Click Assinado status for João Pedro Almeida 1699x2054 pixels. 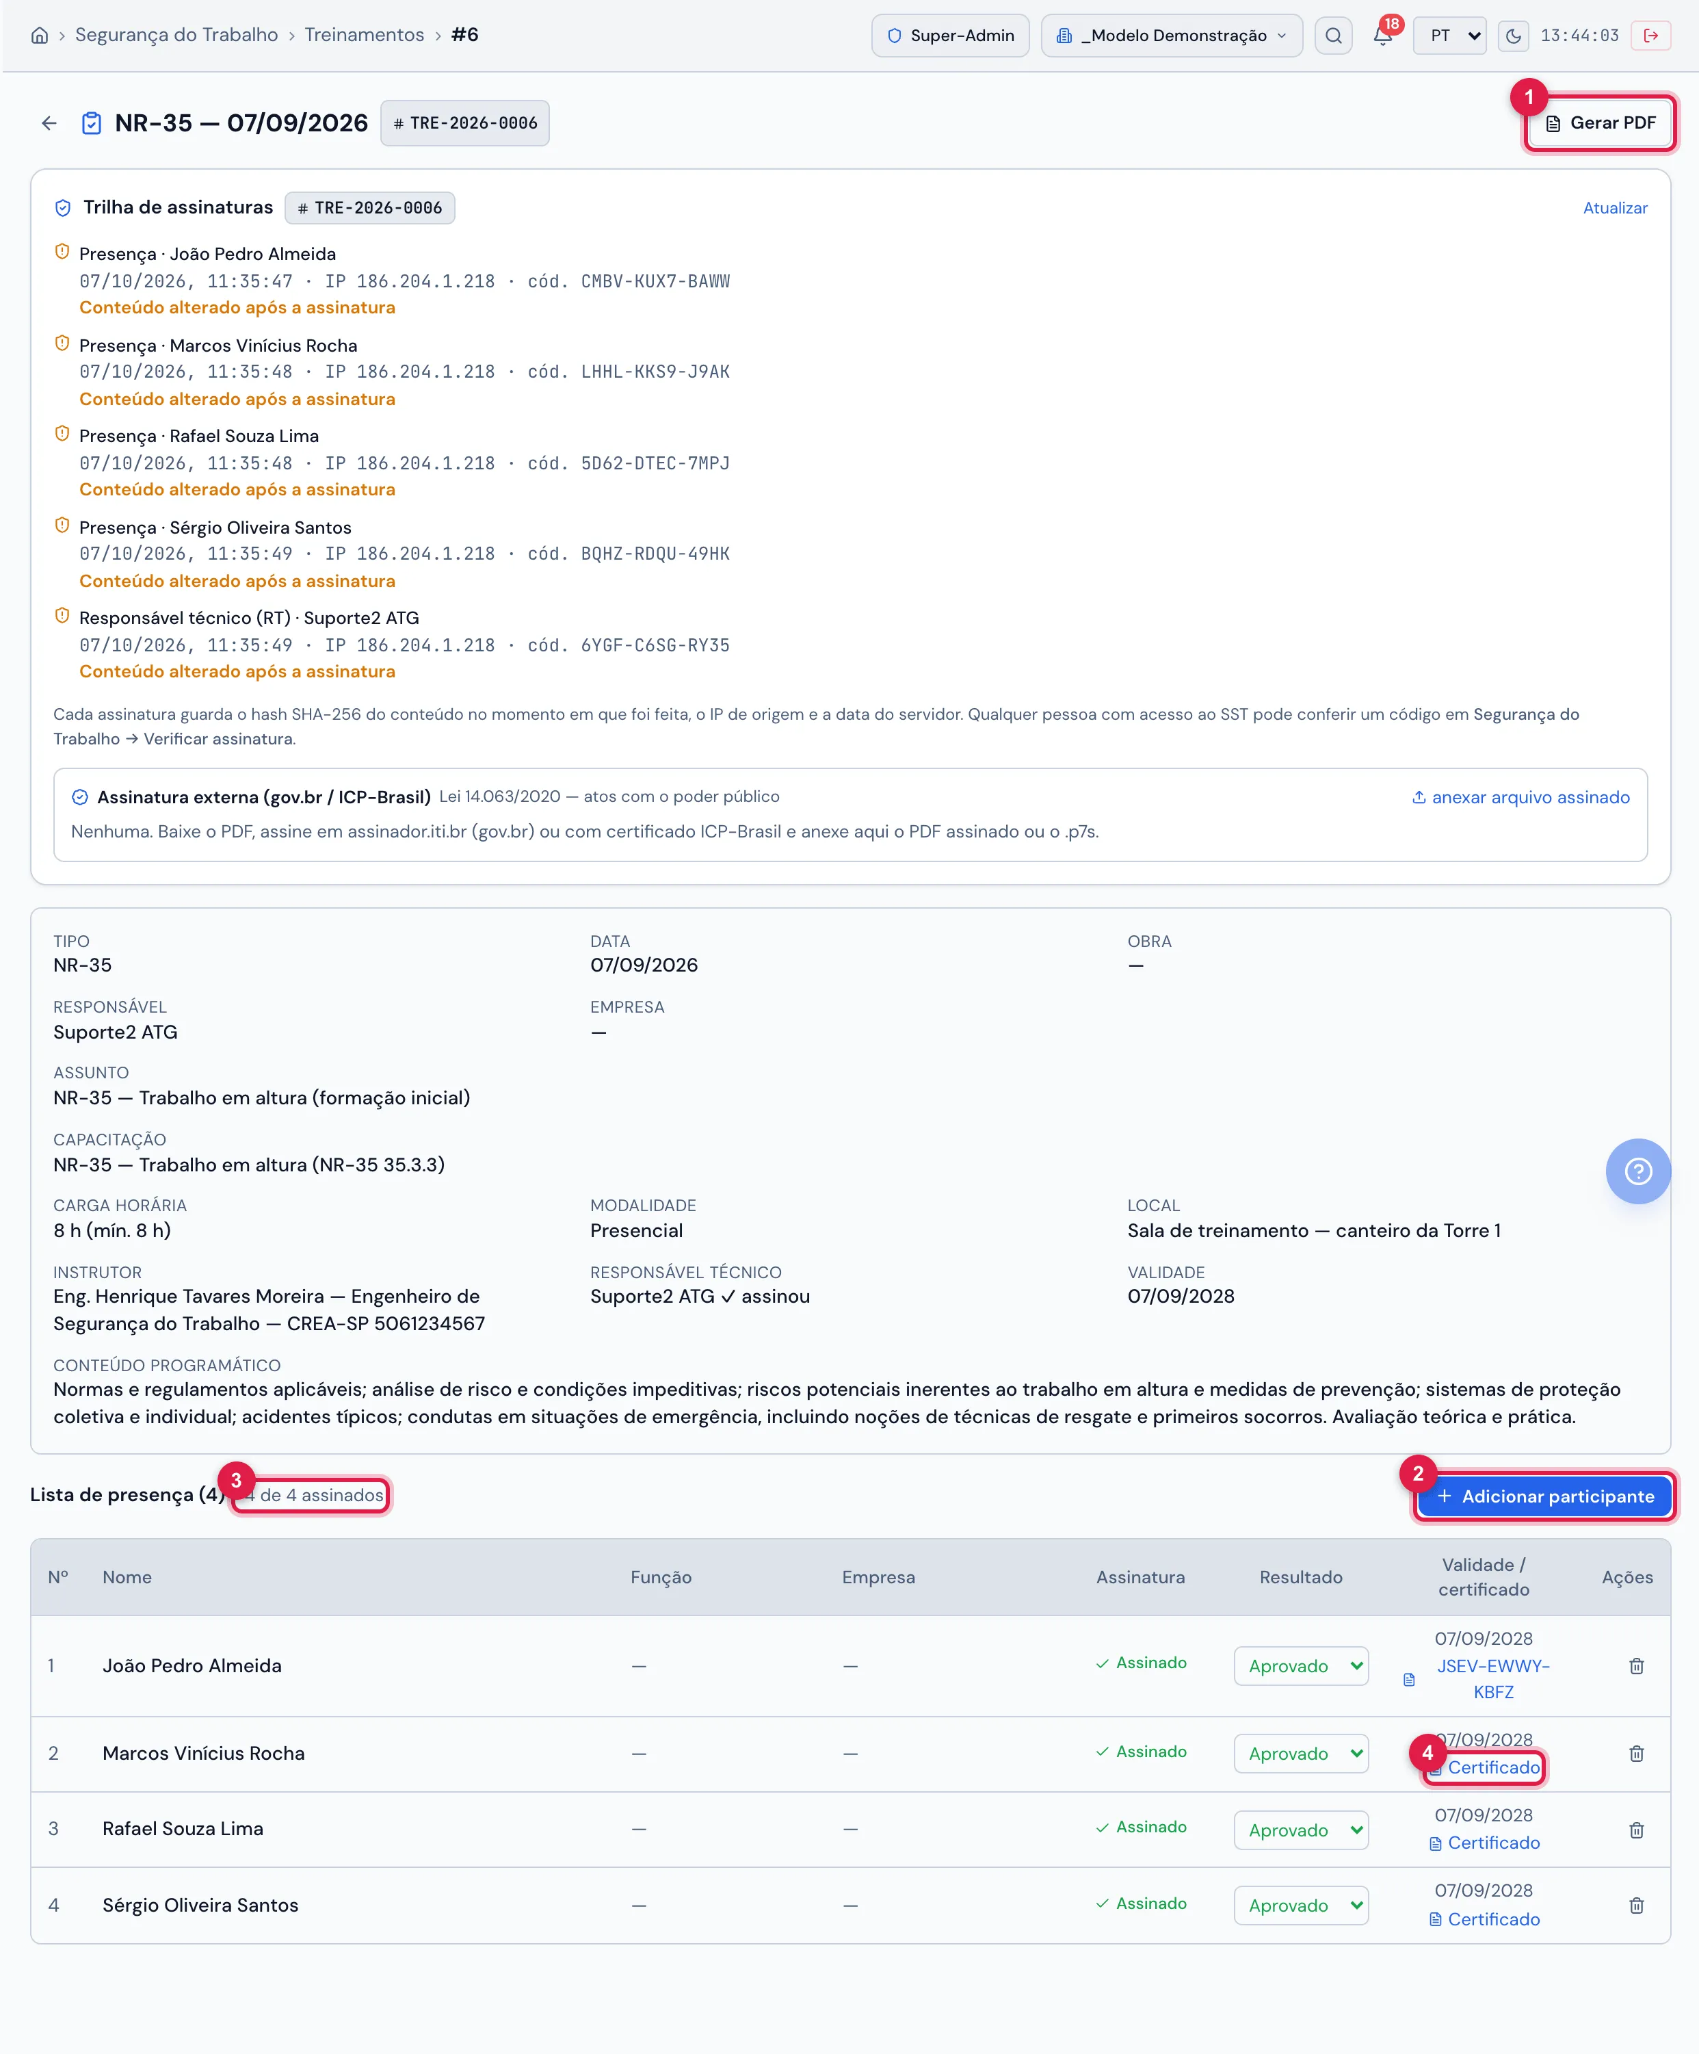(1141, 1663)
